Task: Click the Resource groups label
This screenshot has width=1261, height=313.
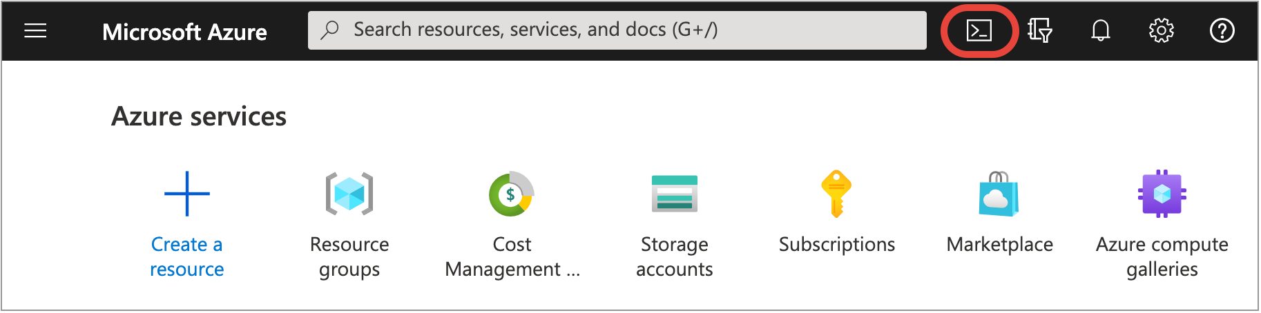Action: coord(349,256)
